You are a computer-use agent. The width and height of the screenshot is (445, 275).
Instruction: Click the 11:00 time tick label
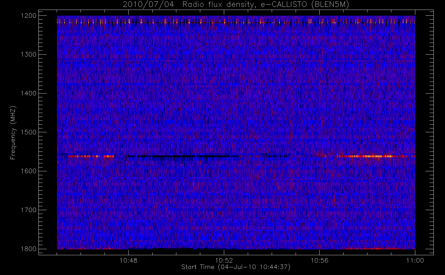(415, 260)
